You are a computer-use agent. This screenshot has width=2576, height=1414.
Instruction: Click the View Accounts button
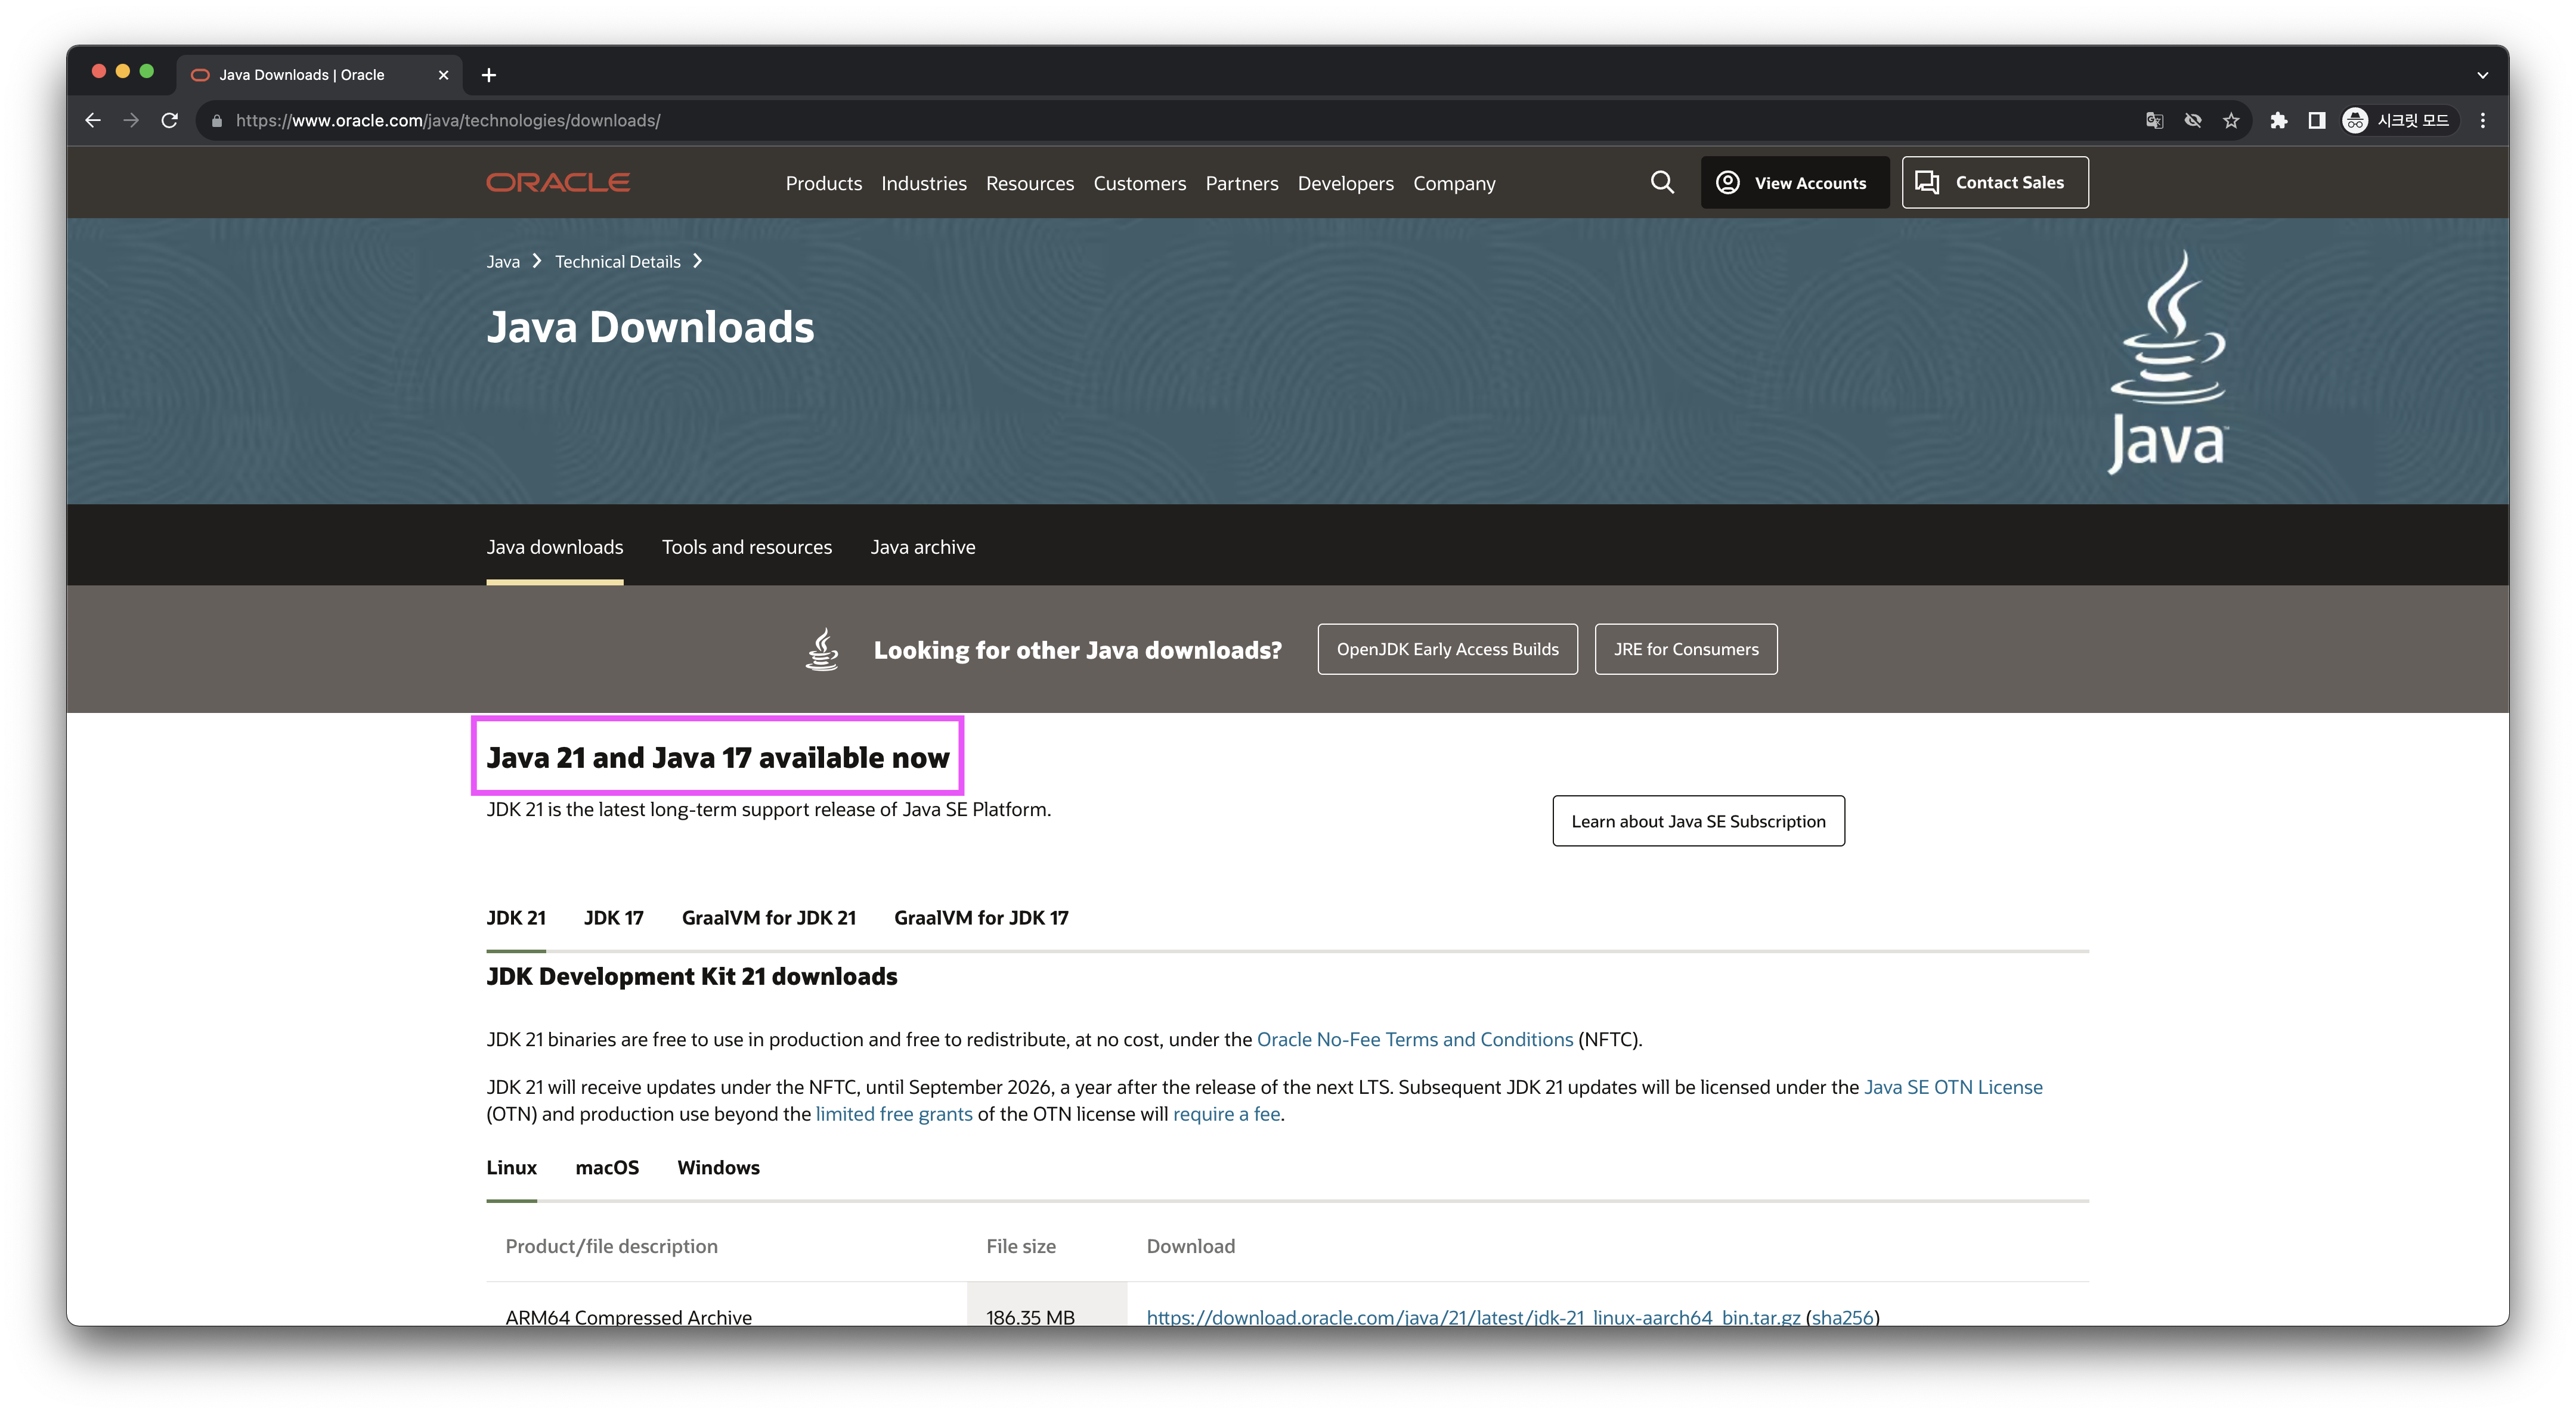(x=1794, y=182)
